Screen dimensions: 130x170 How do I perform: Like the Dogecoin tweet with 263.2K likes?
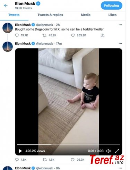pyautogui.click(x=73, y=35)
